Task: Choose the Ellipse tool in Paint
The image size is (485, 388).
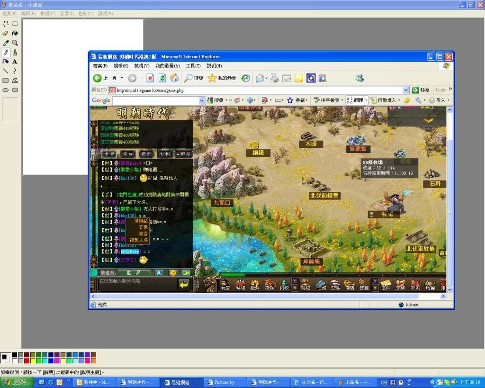Action: coord(6,90)
